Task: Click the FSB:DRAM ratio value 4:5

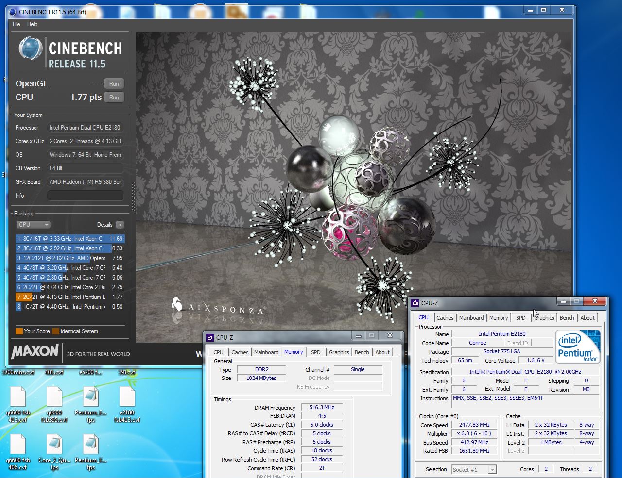Action: pos(322,416)
